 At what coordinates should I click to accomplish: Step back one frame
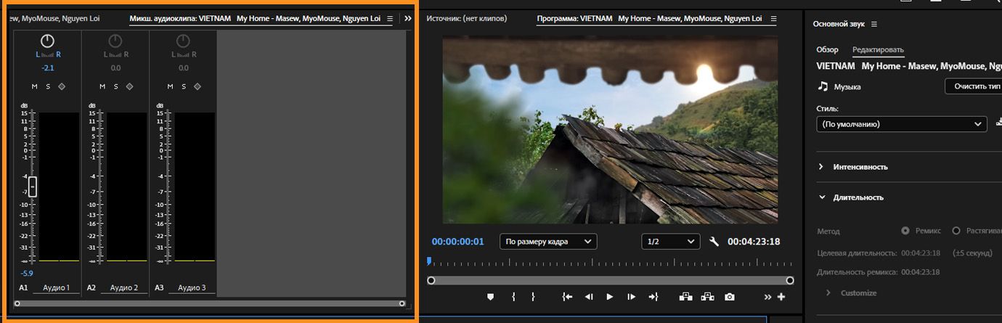pyautogui.click(x=589, y=297)
